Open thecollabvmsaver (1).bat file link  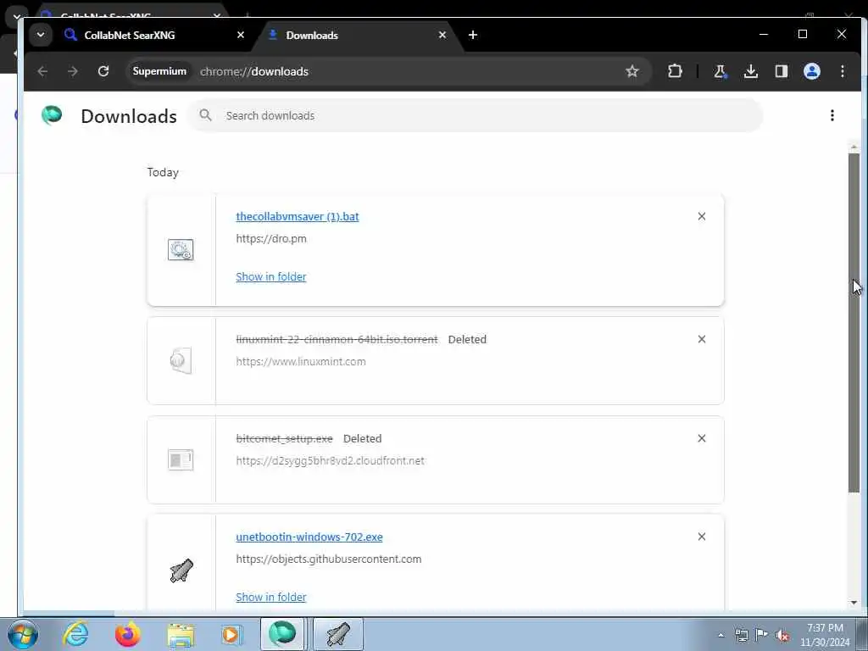pyautogui.click(x=298, y=216)
